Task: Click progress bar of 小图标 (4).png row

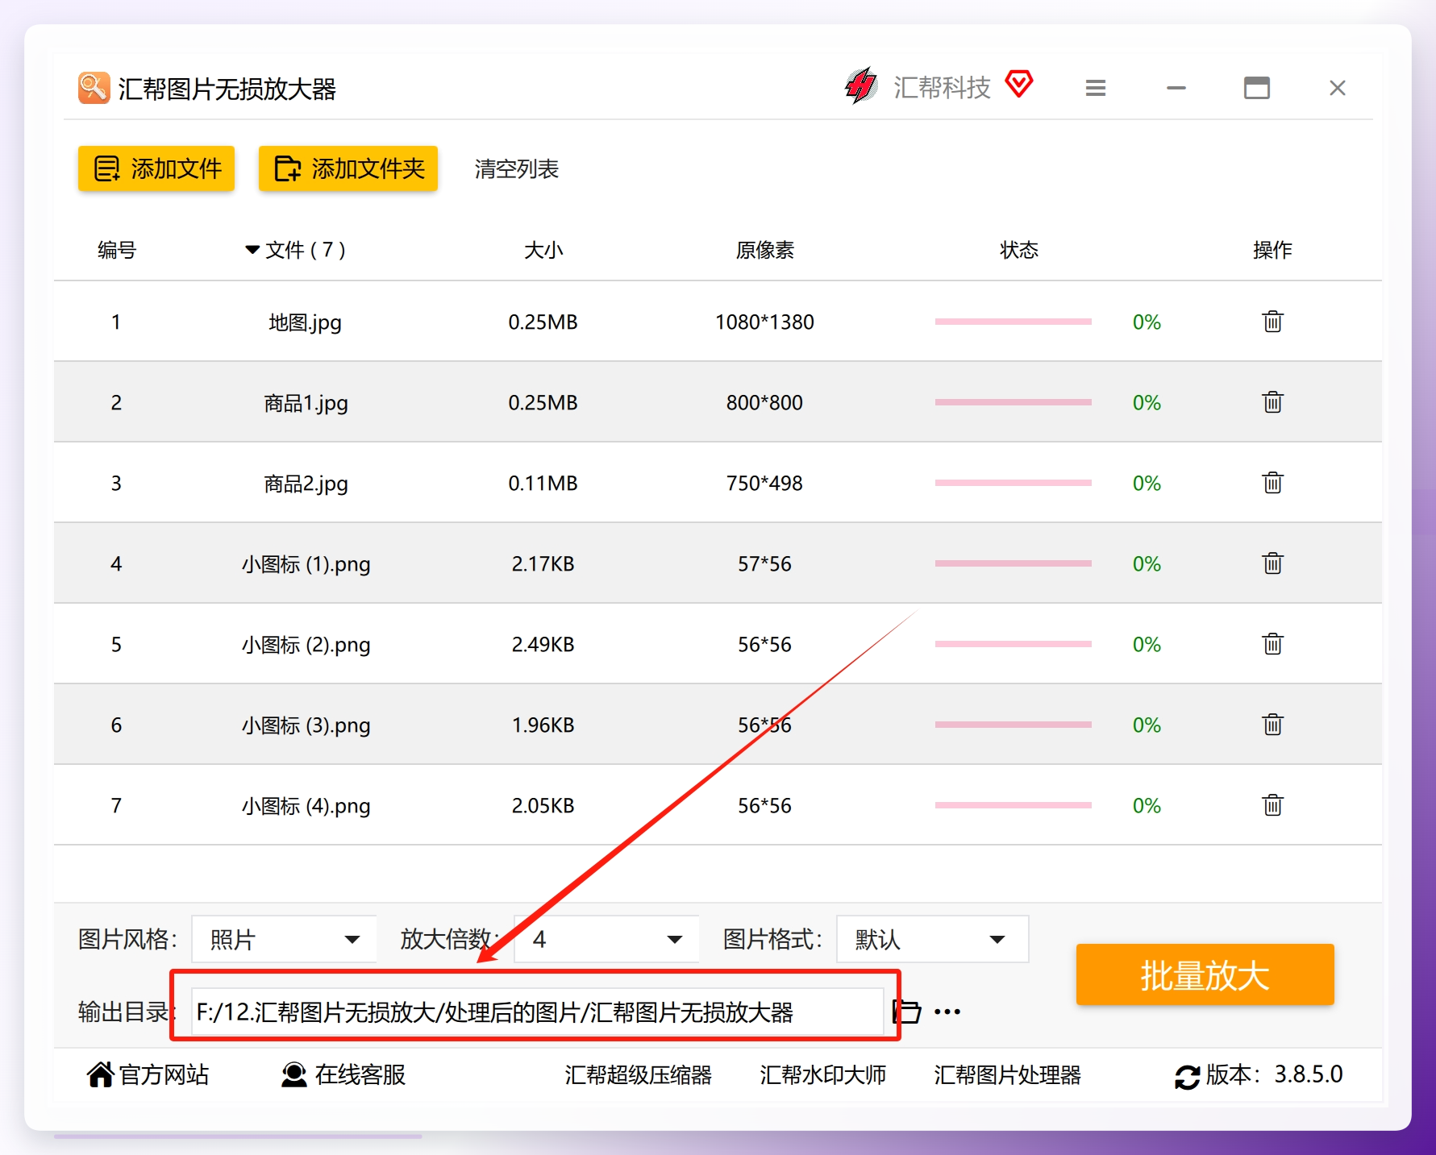Action: tap(1013, 805)
